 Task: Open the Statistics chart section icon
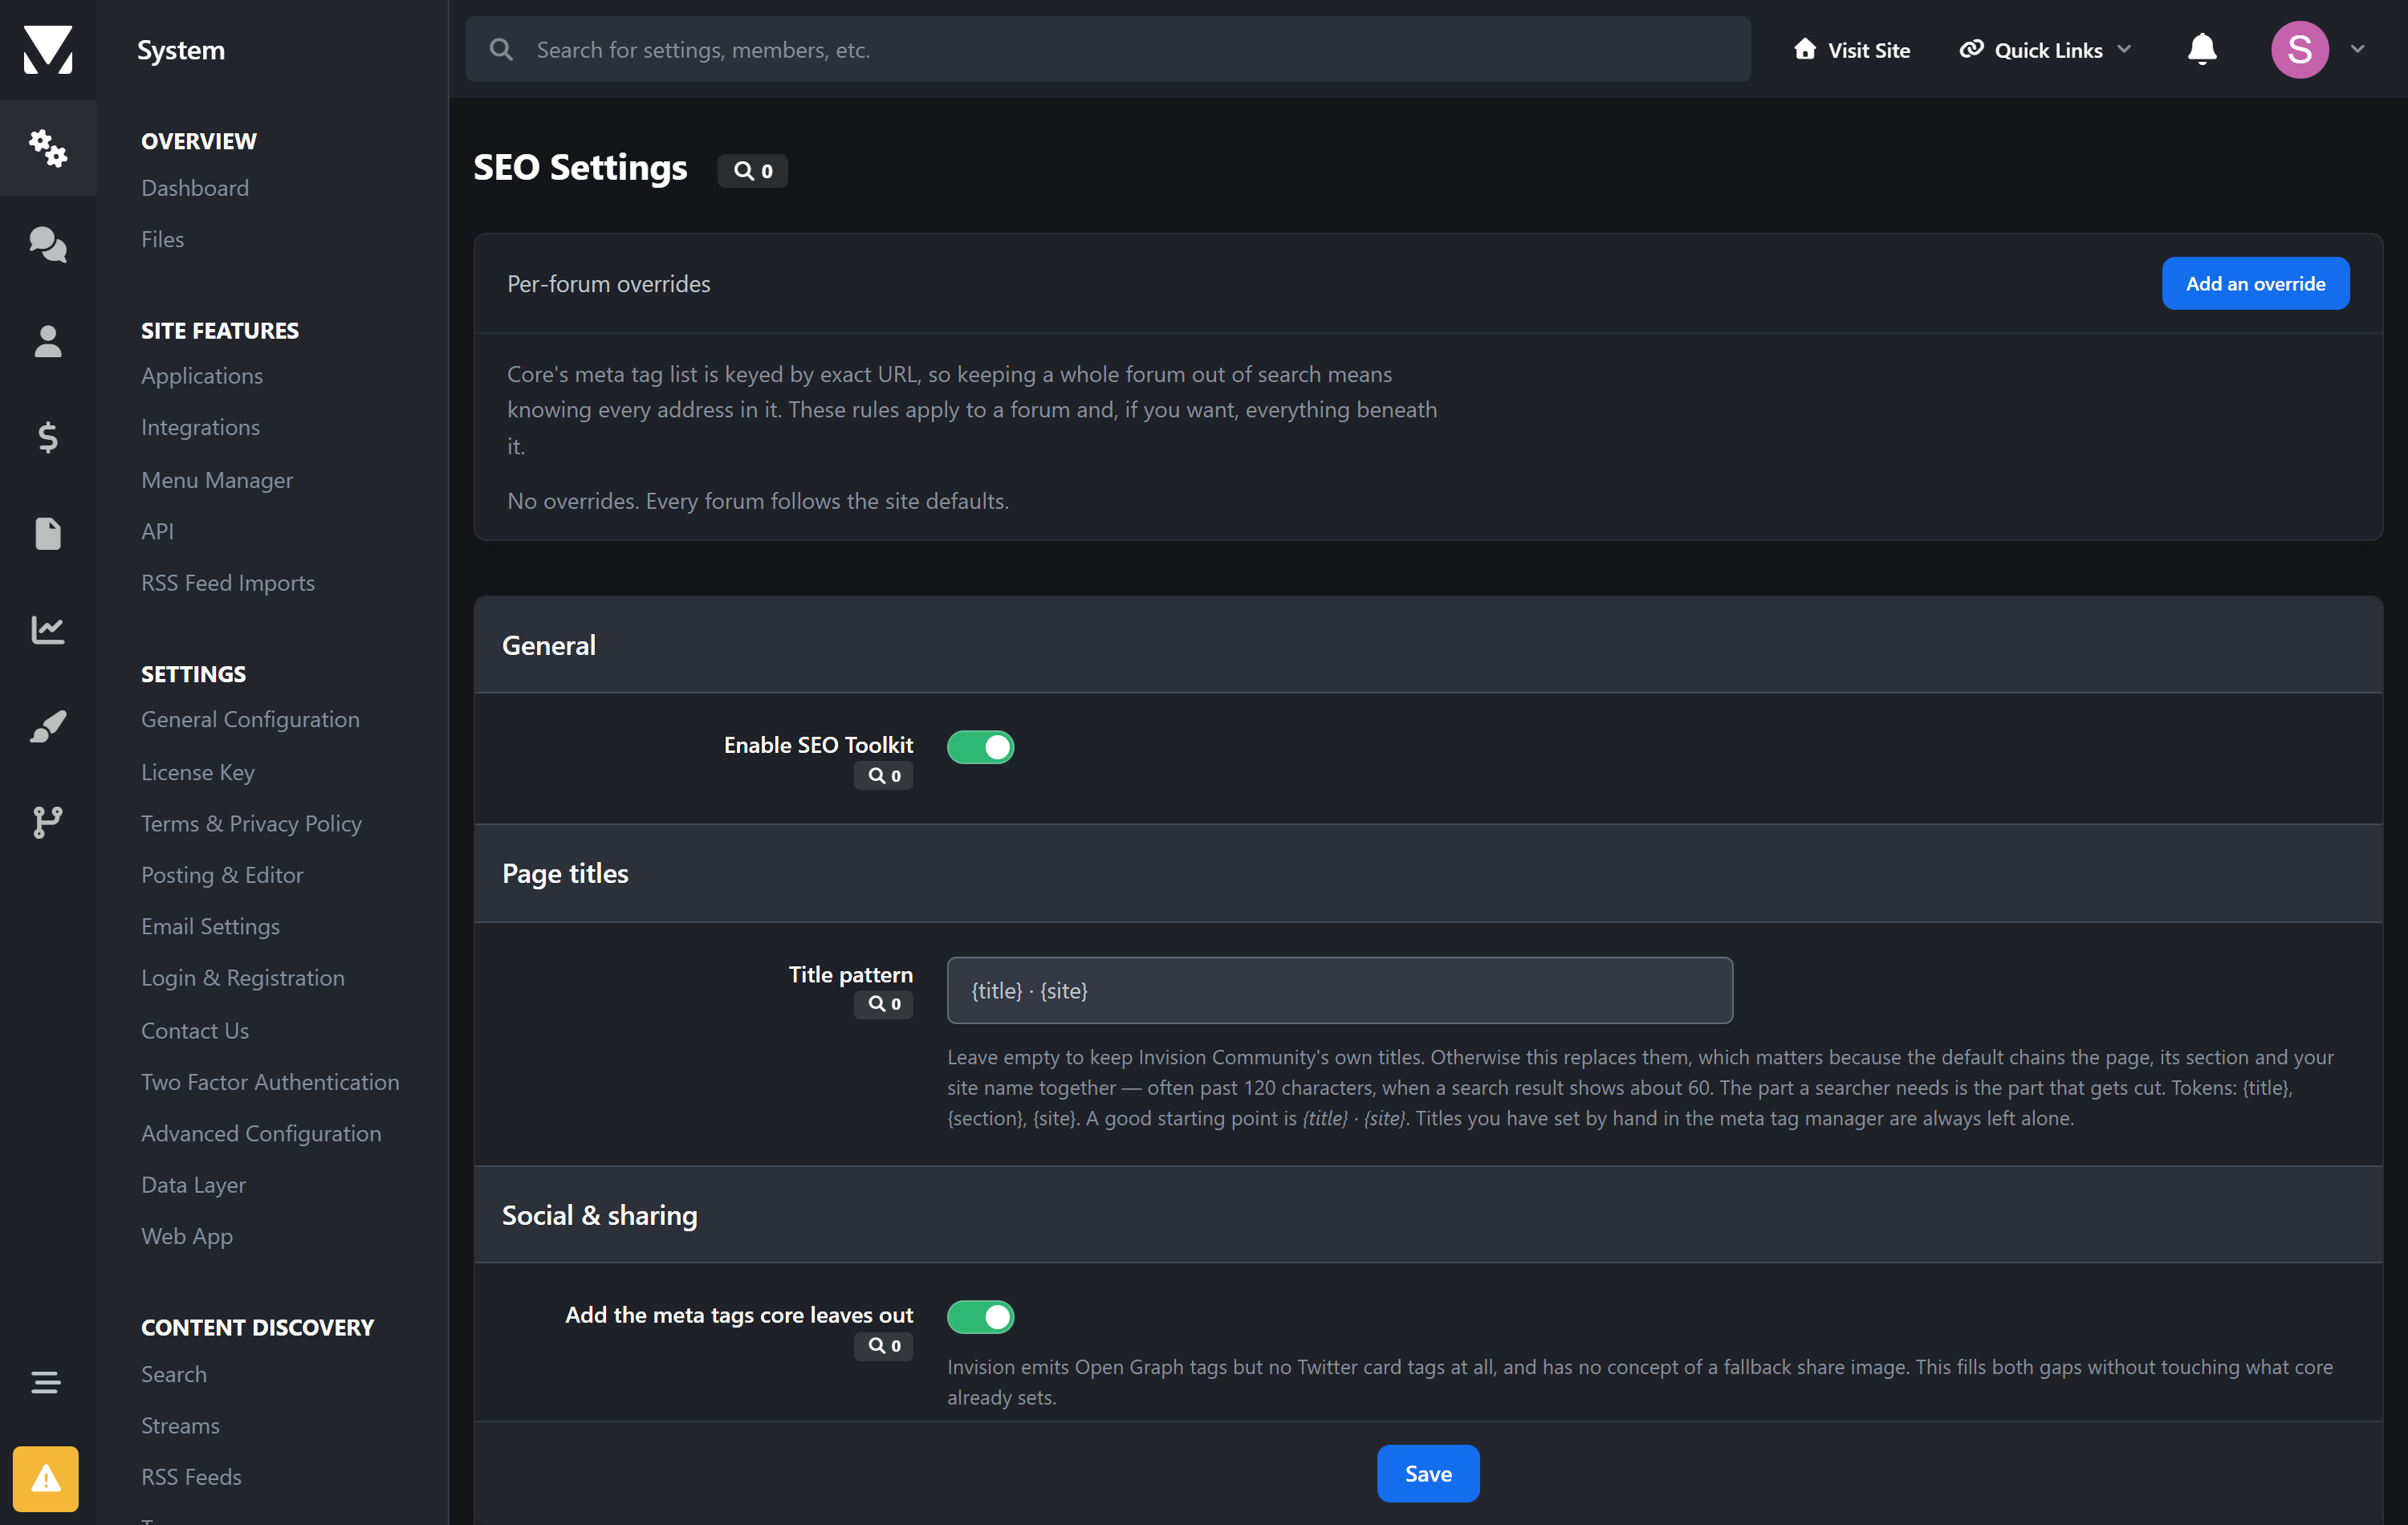tap(48, 629)
